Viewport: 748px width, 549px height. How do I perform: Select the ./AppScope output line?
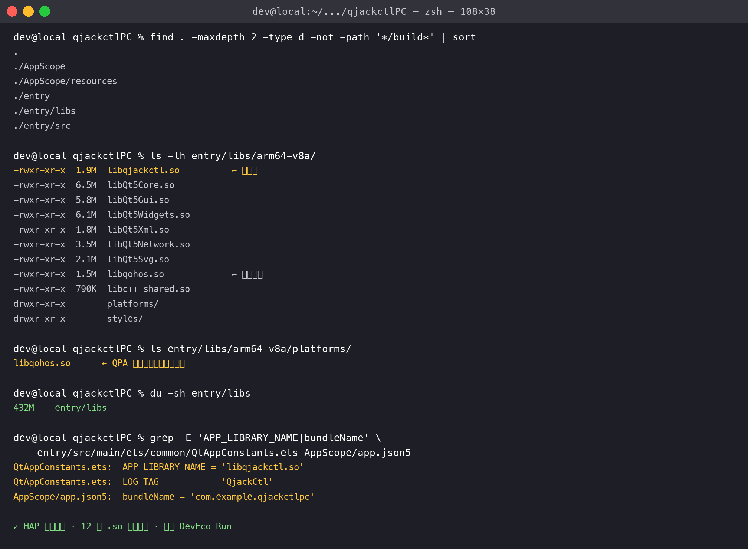pos(39,66)
